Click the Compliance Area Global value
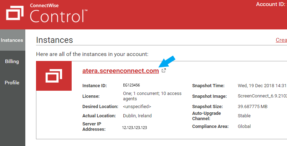The width and height of the screenshot is (287, 146). pyautogui.click(x=244, y=126)
